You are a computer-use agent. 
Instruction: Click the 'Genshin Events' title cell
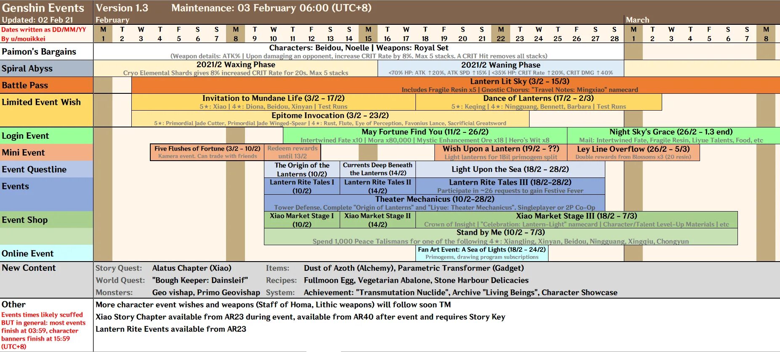point(43,8)
